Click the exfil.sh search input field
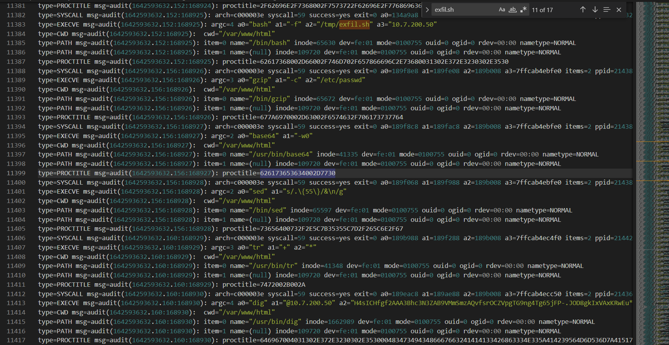Image resolution: width=669 pixels, height=345 pixels. click(464, 10)
